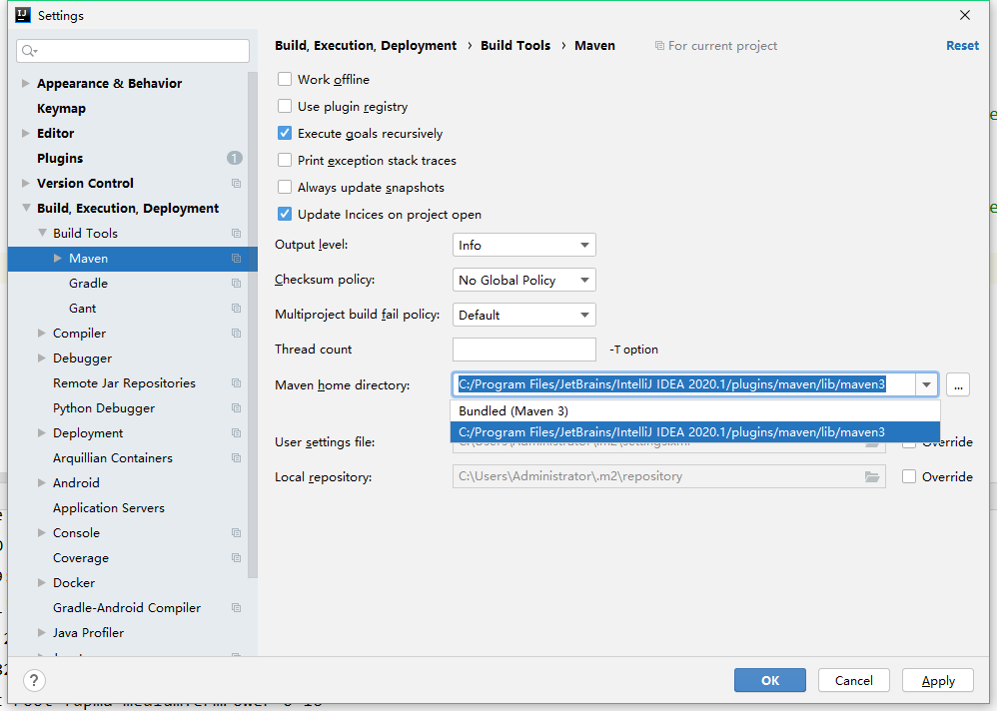Click the project-level icon beside Gradle
Viewport: 997px width, 711px height.
pos(236,284)
